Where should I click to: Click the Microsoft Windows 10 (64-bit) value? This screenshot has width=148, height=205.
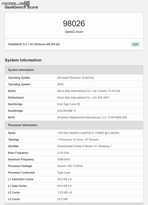(x=75, y=78)
